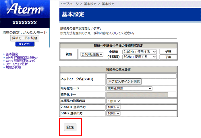
Task: View 現在の状態 from the sidebar
Action: tap(13, 67)
